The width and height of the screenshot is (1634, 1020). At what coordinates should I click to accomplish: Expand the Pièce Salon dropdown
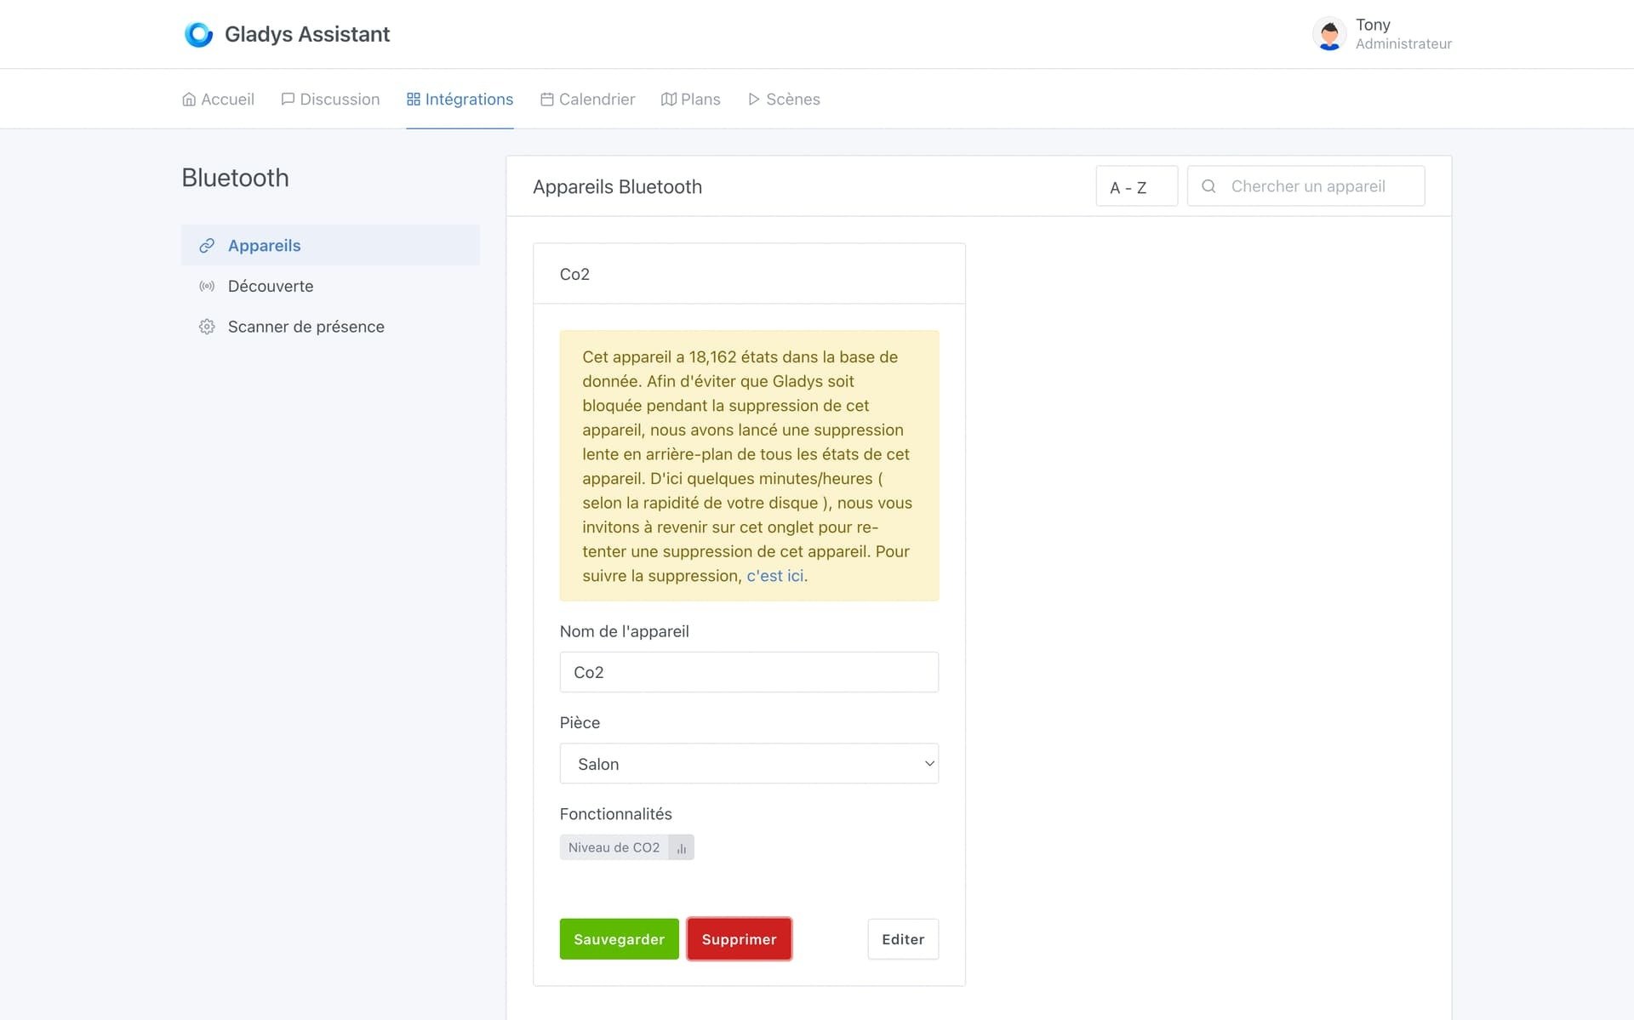point(748,764)
